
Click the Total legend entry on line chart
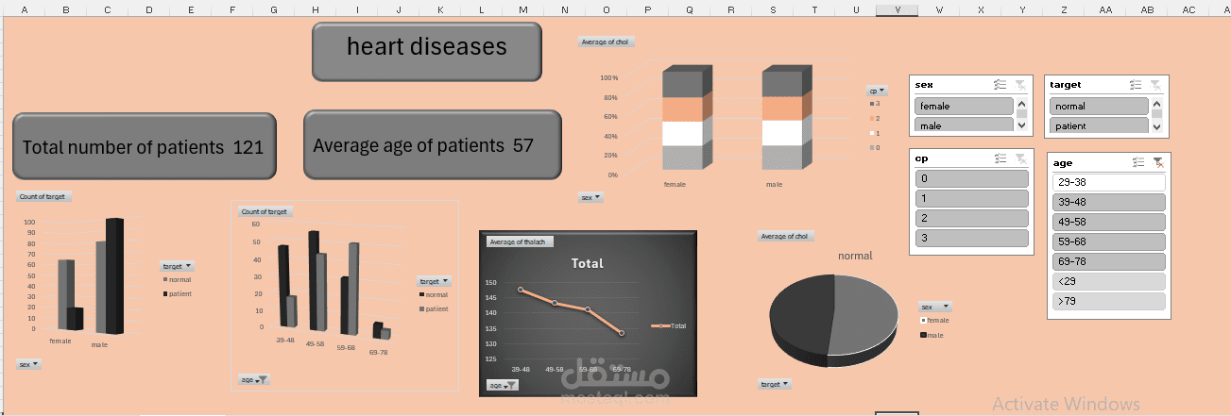[x=670, y=325]
